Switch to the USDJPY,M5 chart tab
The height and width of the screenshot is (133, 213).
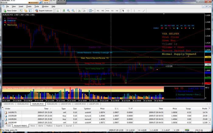(x=94, y=104)
